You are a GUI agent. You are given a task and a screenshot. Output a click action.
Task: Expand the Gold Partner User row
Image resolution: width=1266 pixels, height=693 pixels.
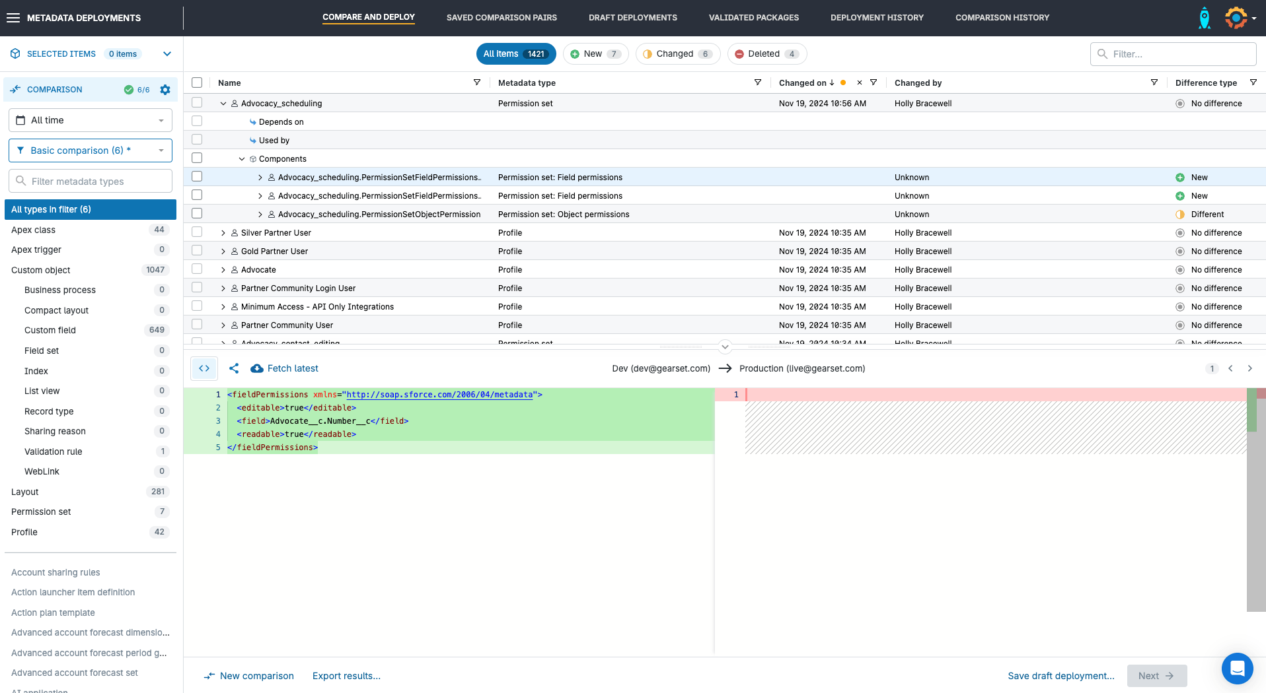223,251
